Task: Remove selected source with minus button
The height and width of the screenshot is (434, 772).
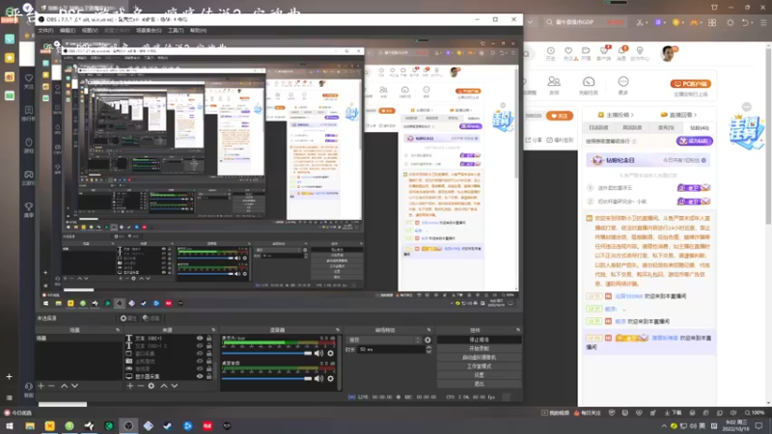Action: point(140,386)
